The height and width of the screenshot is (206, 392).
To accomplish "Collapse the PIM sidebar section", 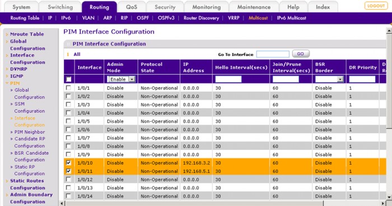I will pos(15,83).
